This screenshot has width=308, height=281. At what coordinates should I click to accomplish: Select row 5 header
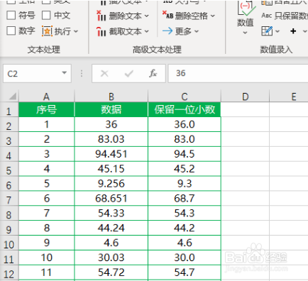pos(9,170)
